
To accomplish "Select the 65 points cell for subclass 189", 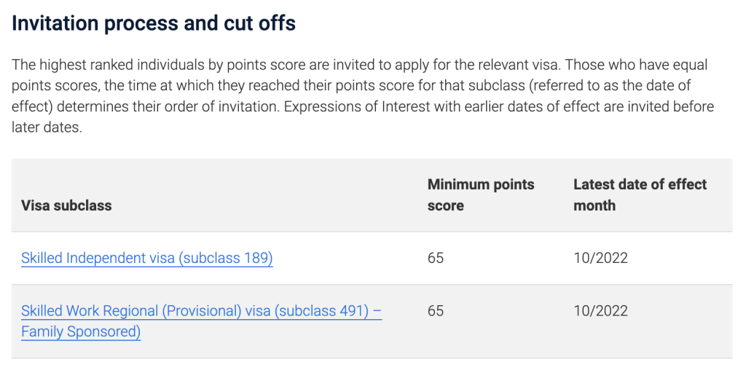I will (436, 258).
